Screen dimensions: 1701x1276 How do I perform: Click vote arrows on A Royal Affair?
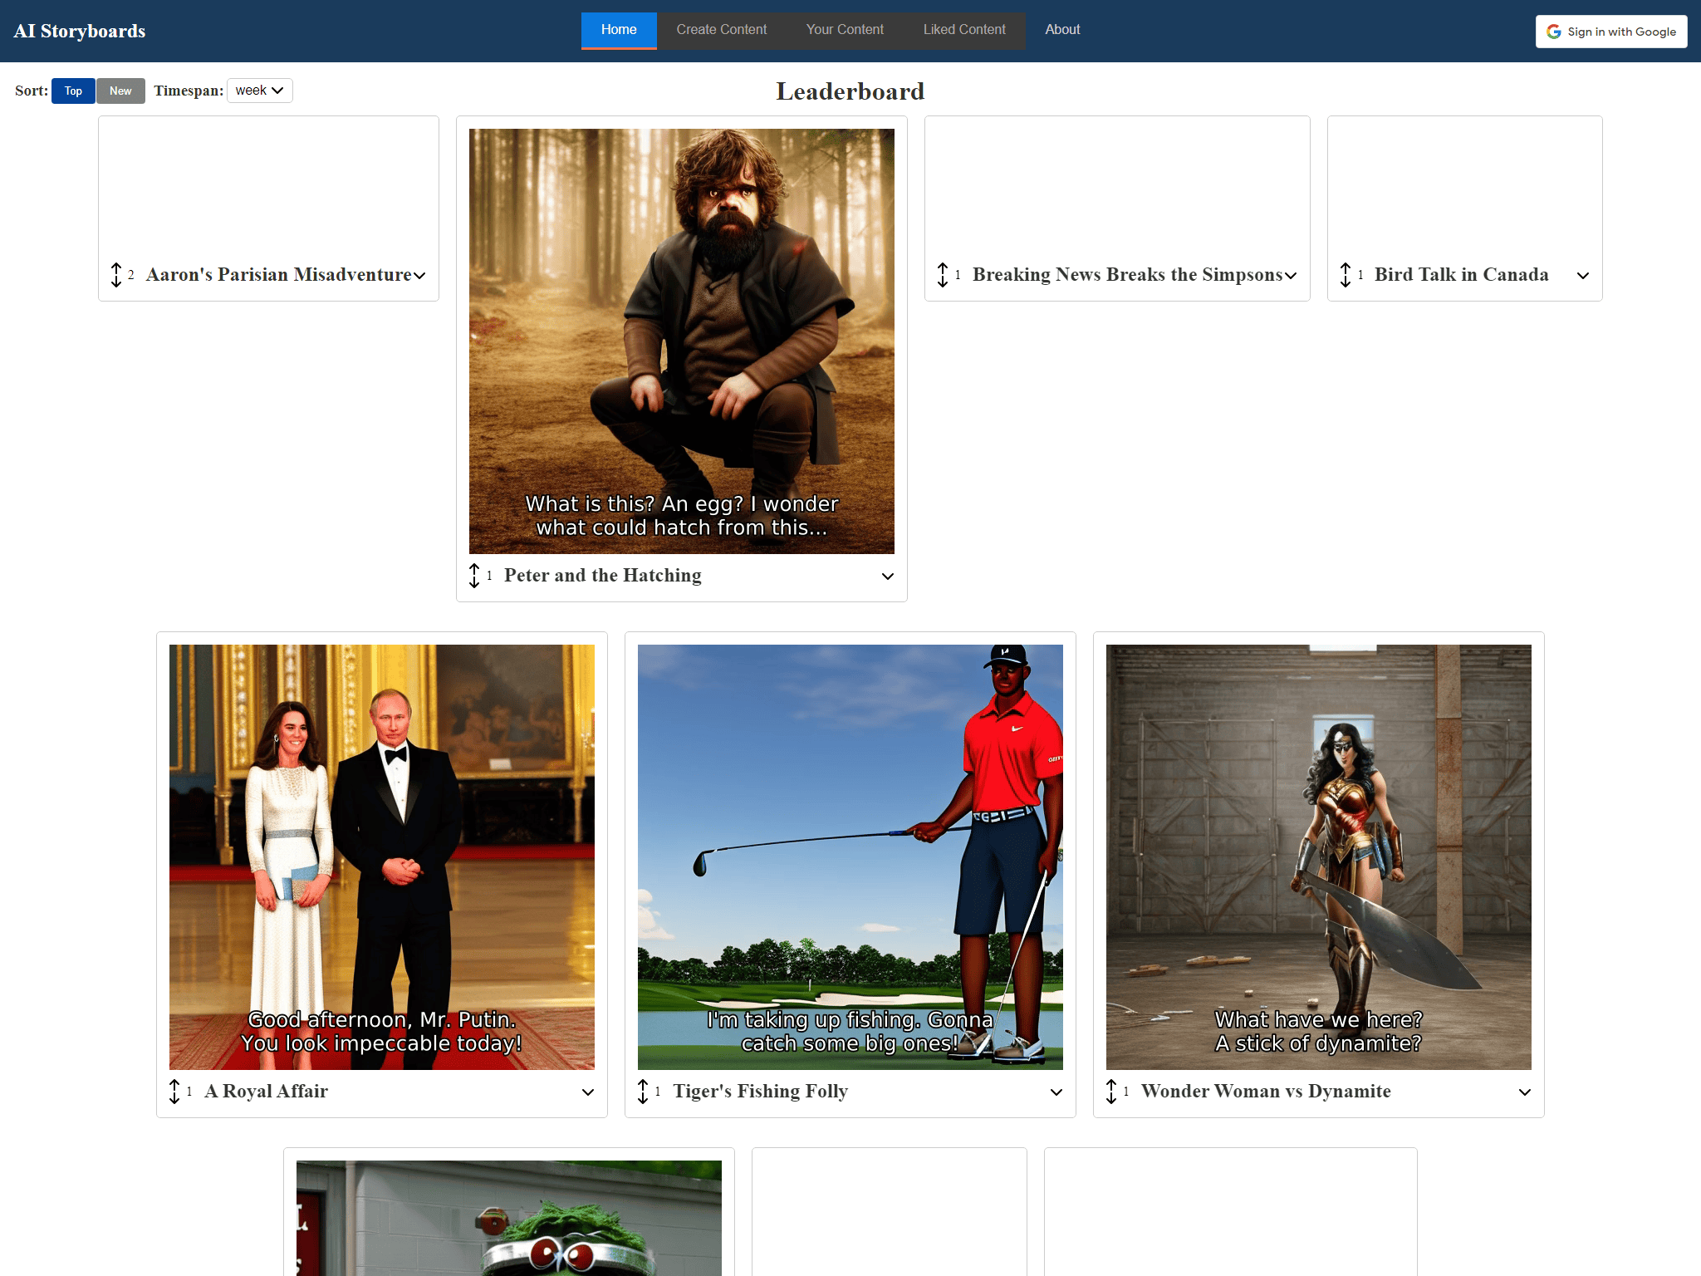[174, 1092]
